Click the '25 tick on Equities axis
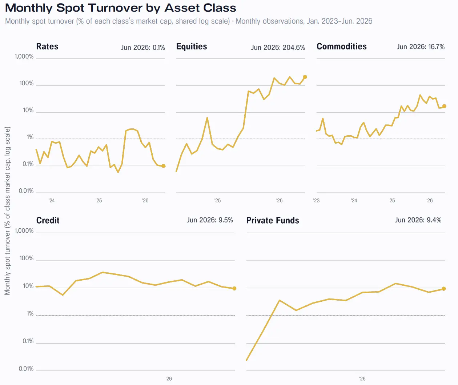Screen dimensions: 458x385 (x=217, y=200)
